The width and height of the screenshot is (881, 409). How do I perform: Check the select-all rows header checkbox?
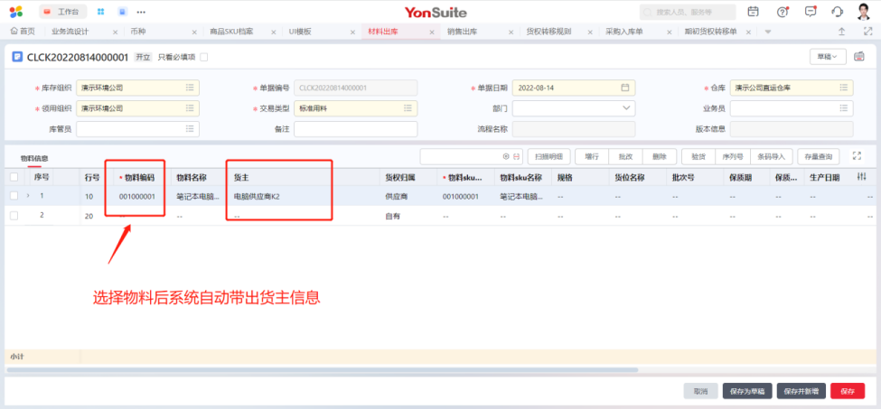pos(14,177)
